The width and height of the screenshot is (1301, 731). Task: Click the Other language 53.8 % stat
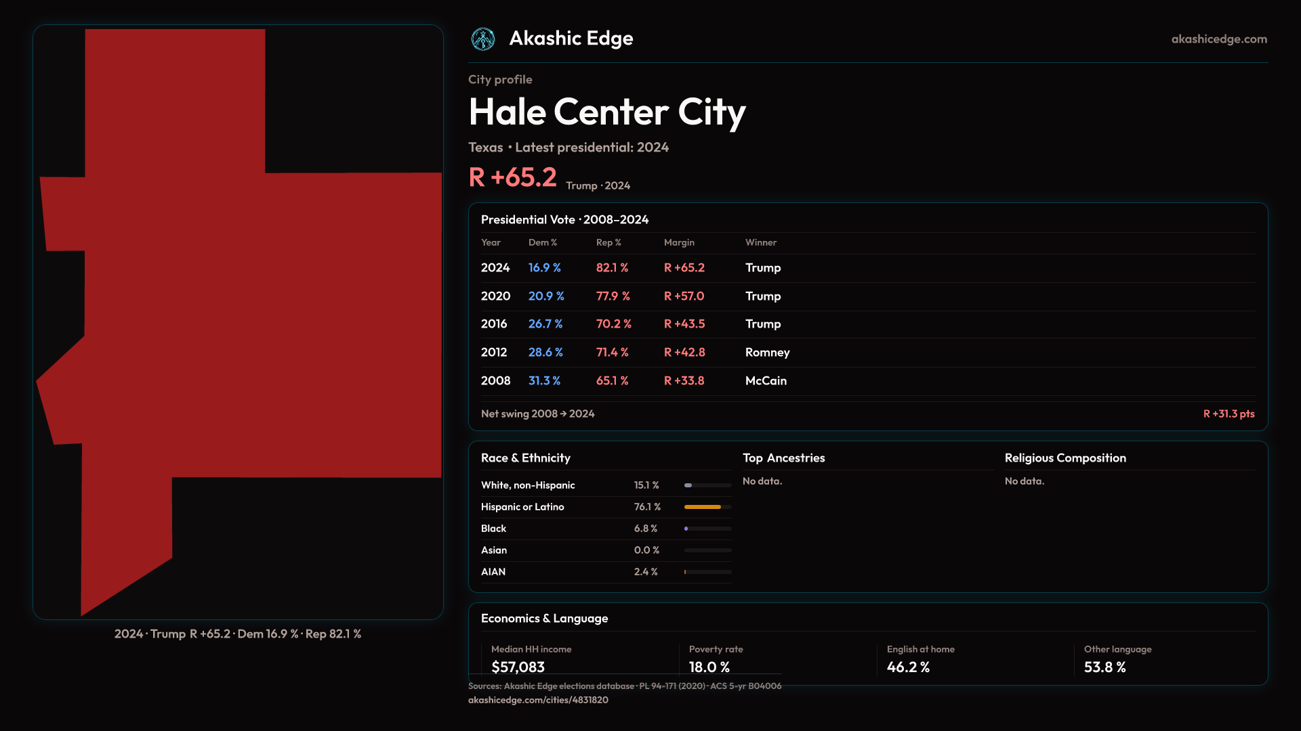[x=1104, y=667]
